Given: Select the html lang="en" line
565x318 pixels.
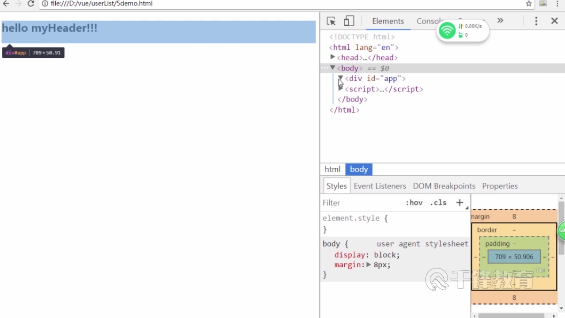Looking at the screenshot, I should [x=364, y=47].
